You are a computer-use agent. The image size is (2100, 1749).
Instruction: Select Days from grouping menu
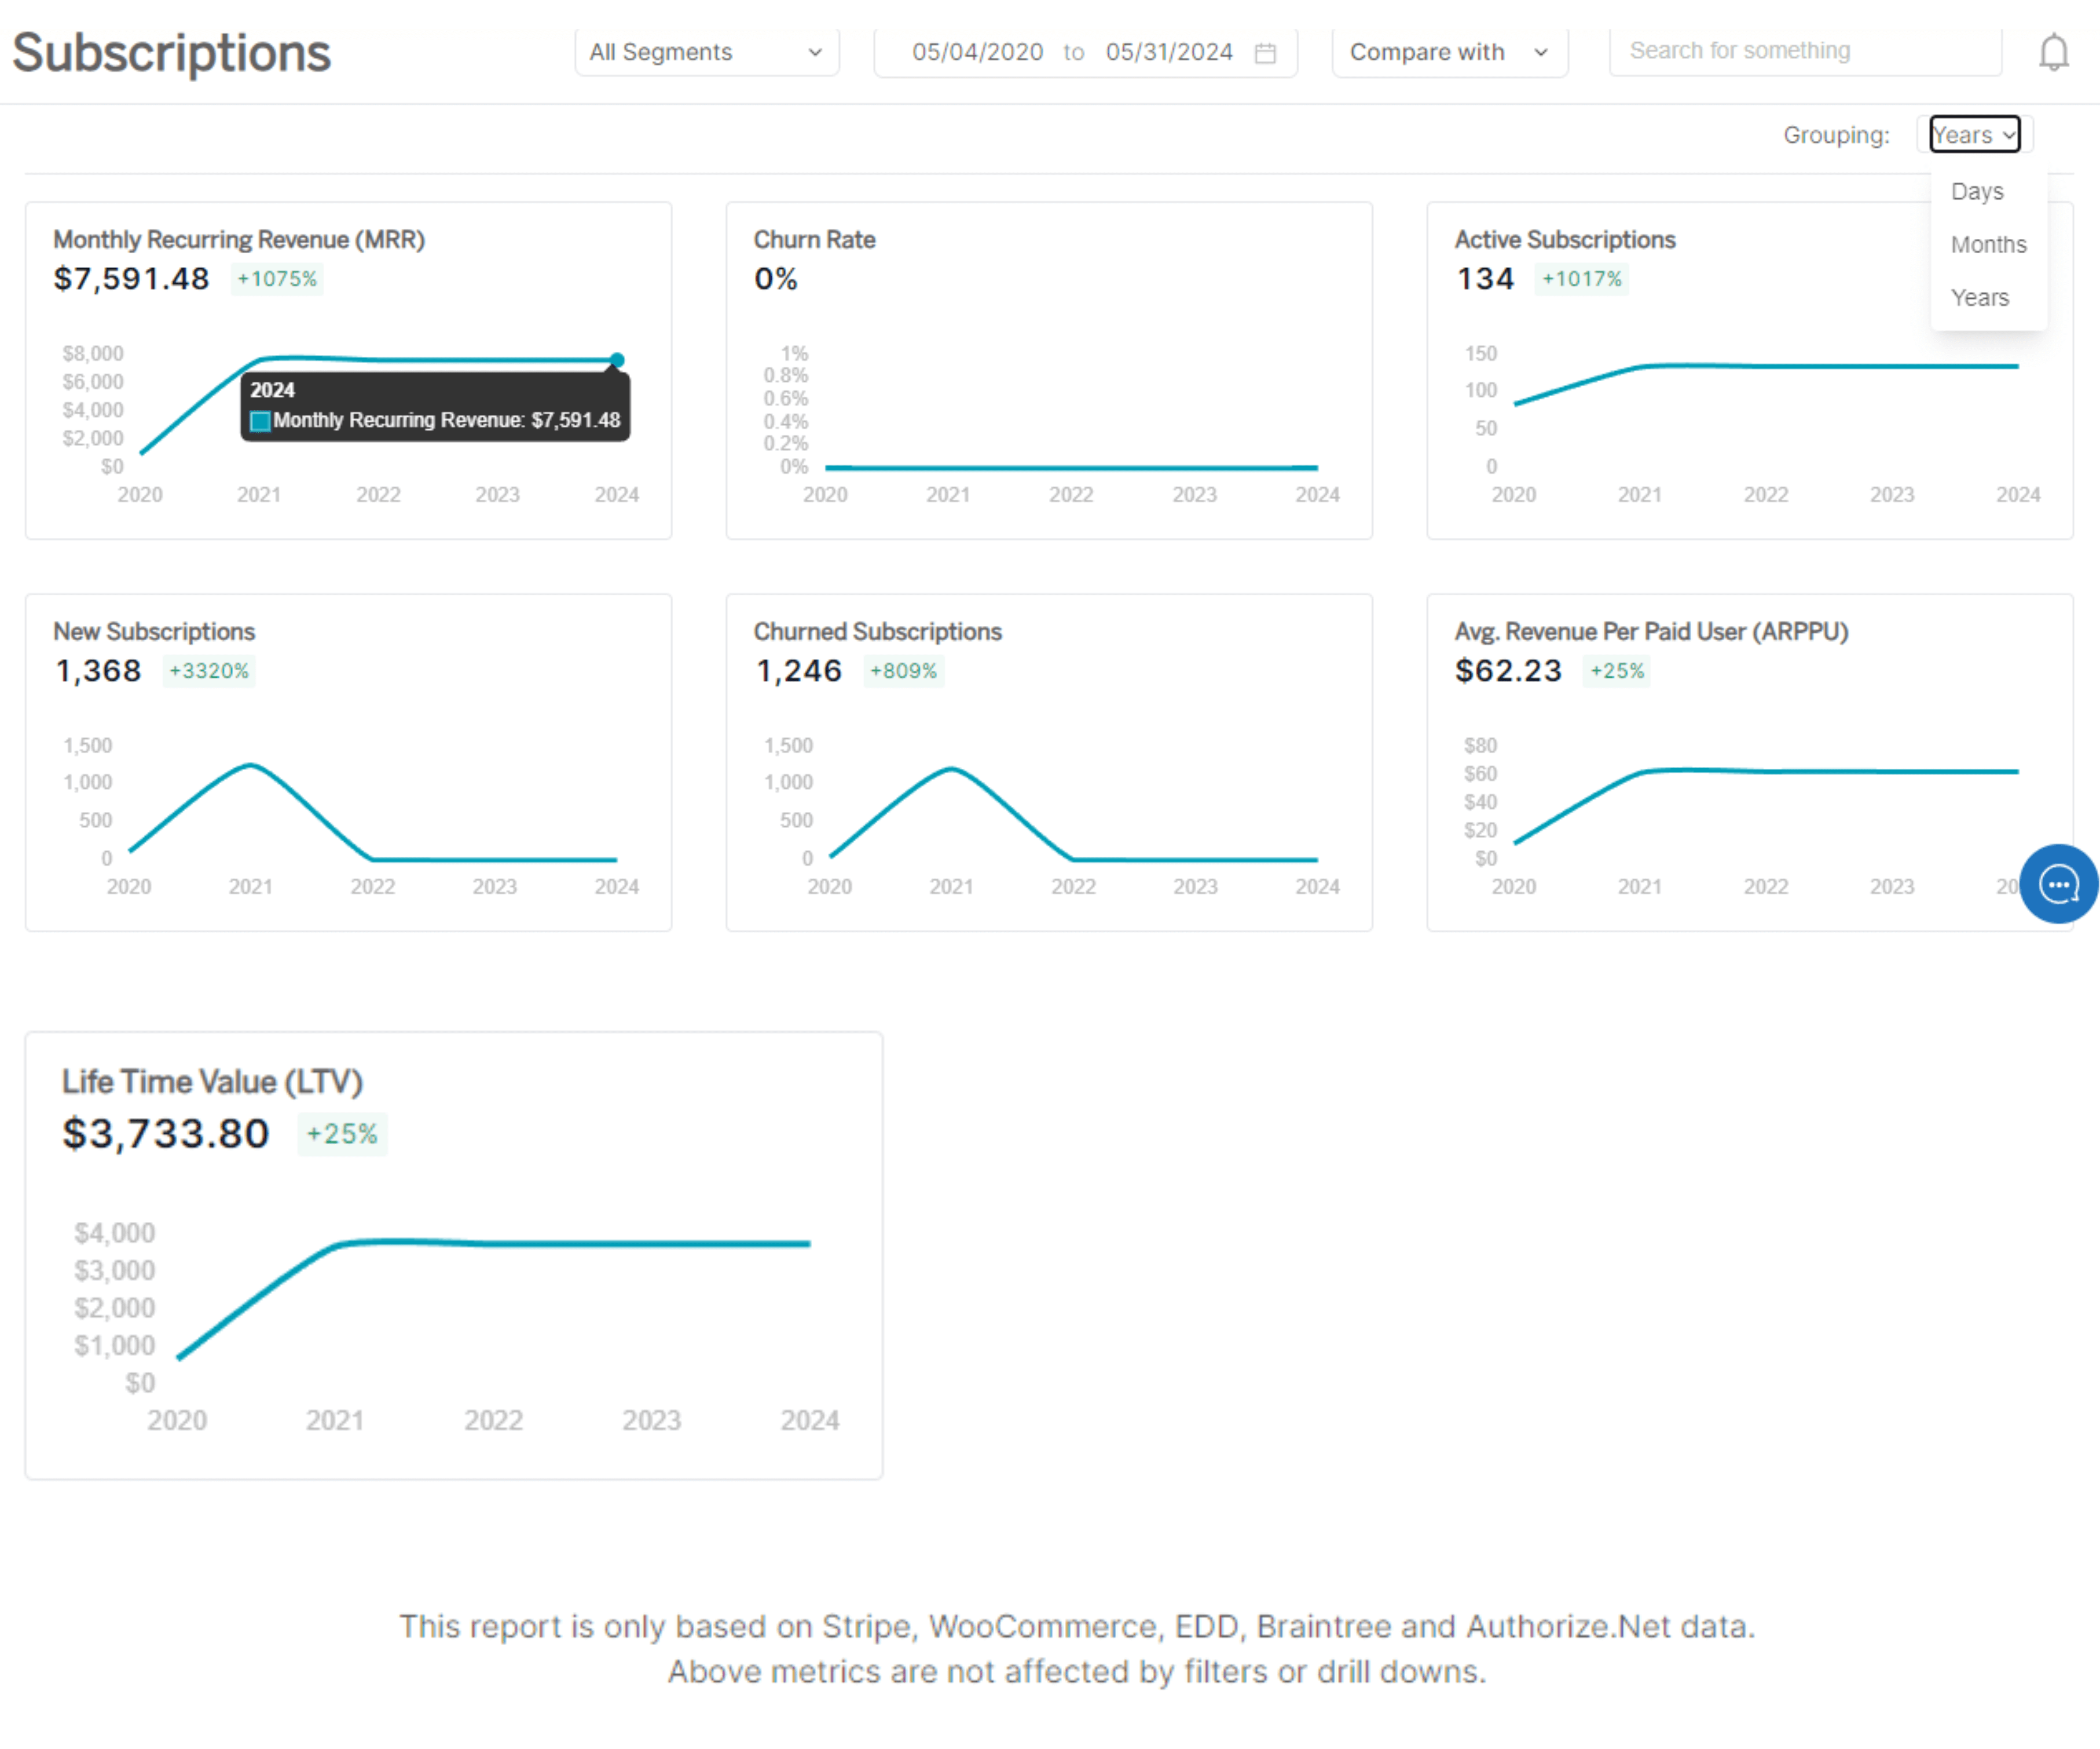pos(1977,191)
